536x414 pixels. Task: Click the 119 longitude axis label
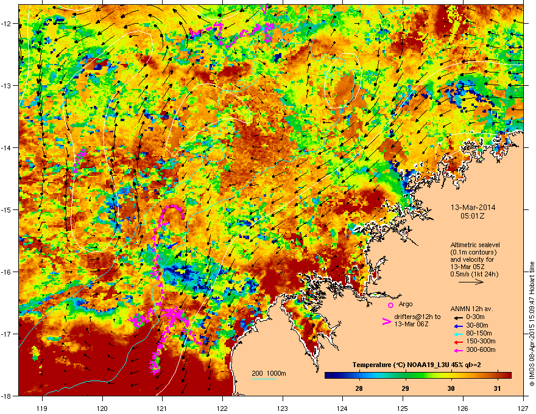click(x=43, y=408)
